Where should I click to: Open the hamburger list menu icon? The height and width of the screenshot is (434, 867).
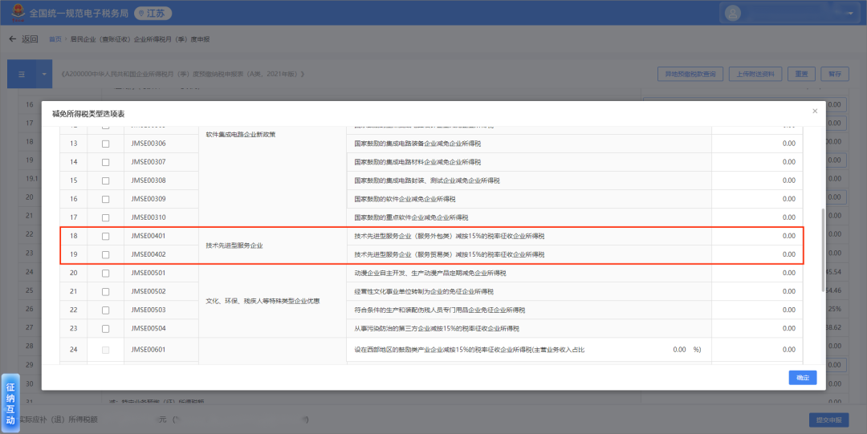pos(21,74)
